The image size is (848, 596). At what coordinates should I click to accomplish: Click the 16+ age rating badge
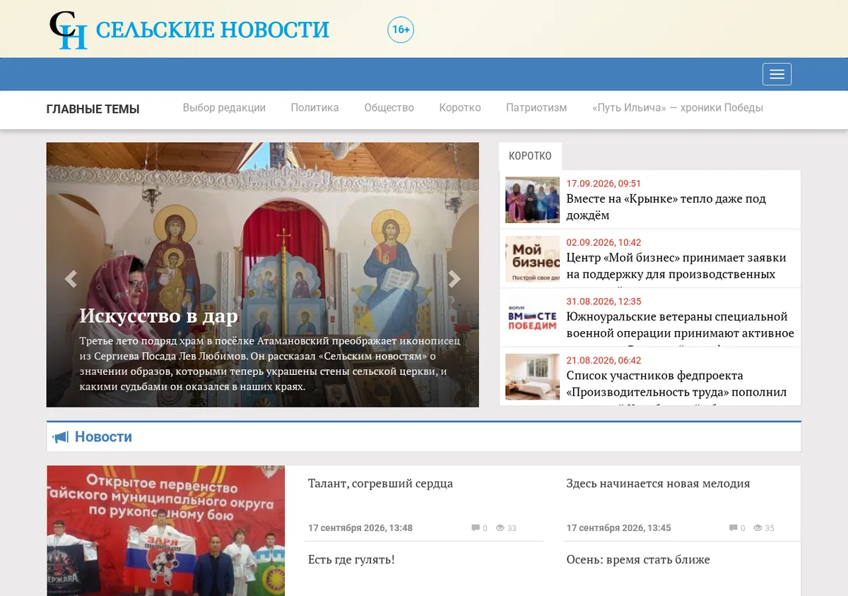[x=401, y=30]
